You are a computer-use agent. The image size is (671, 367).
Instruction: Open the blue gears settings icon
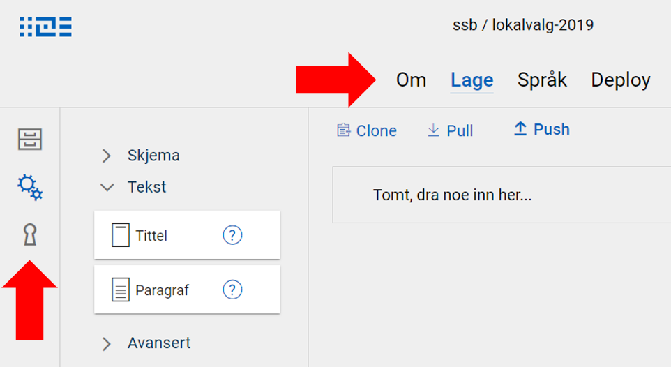(30, 186)
